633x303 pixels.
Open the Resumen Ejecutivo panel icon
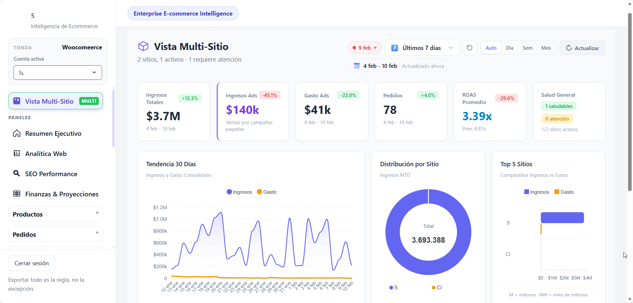click(17, 133)
